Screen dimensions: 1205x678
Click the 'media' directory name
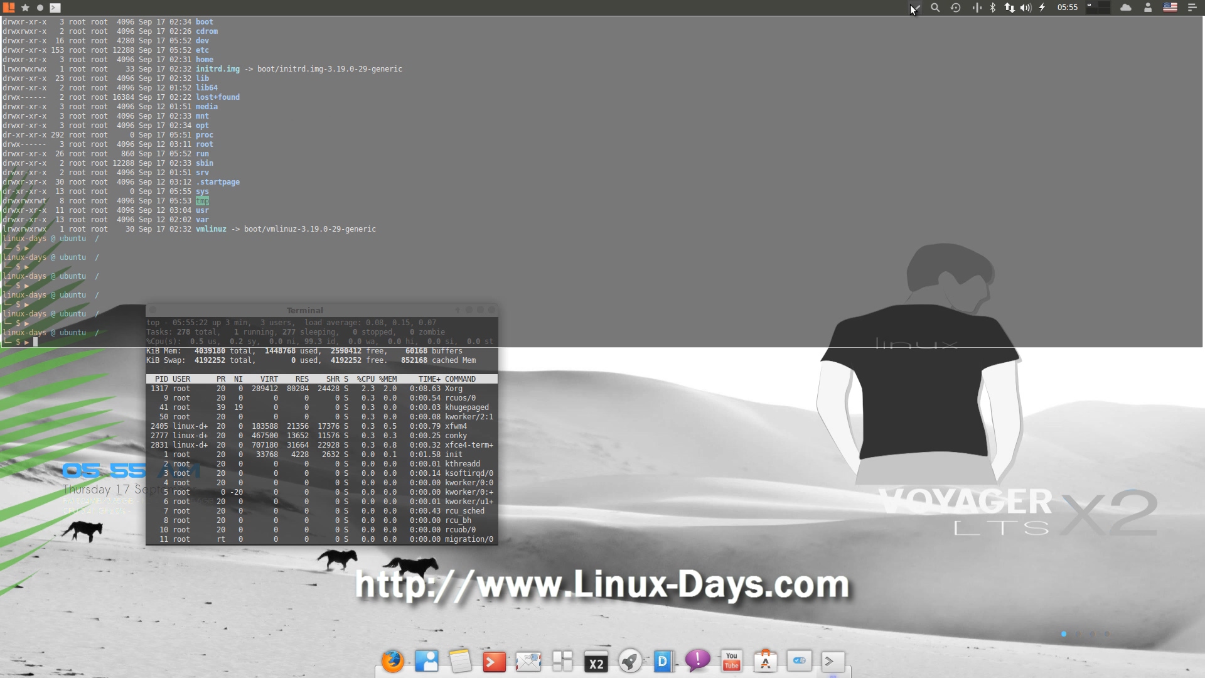[x=206, y=107]
